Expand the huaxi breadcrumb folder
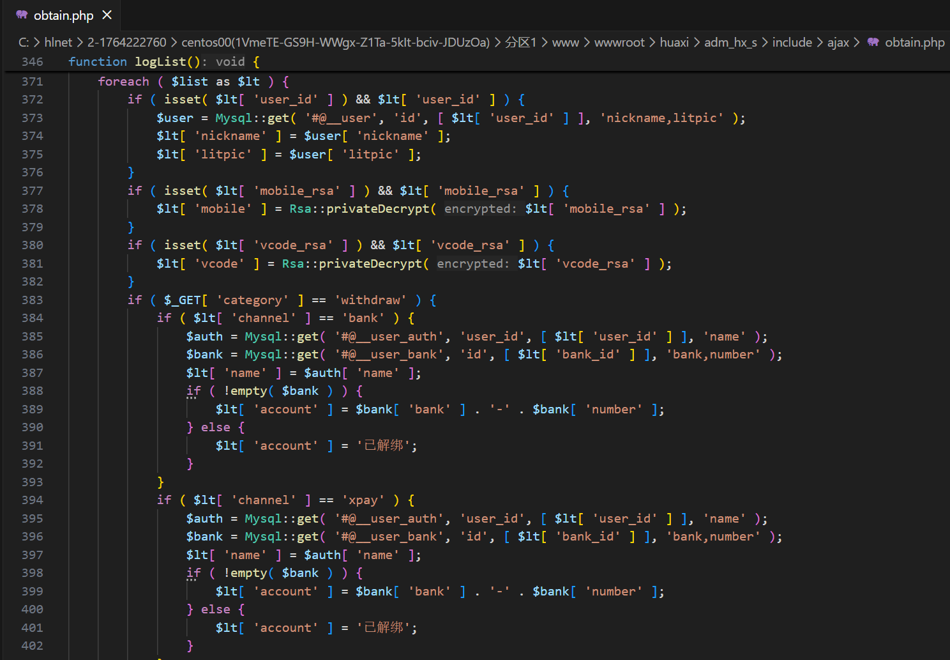 pos(674,42)
